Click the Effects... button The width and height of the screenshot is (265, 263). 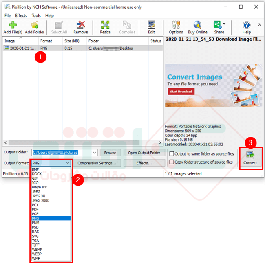tap(144, 163)
